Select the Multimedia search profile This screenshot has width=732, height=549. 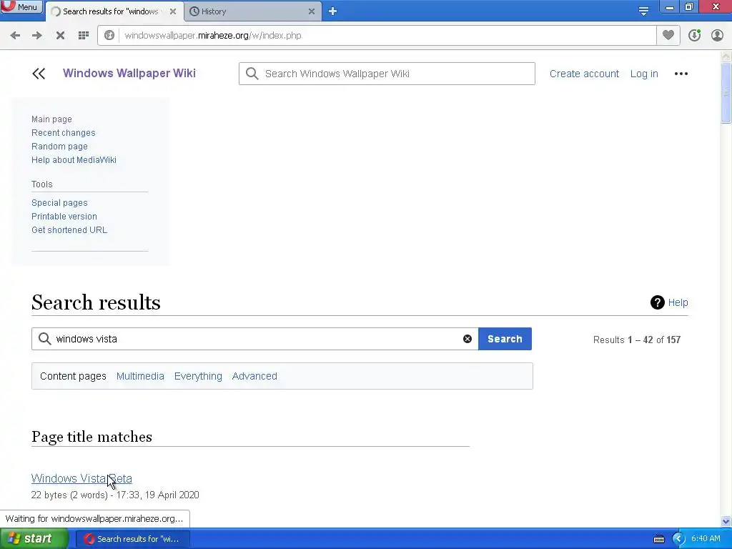[x=140, y=376]
